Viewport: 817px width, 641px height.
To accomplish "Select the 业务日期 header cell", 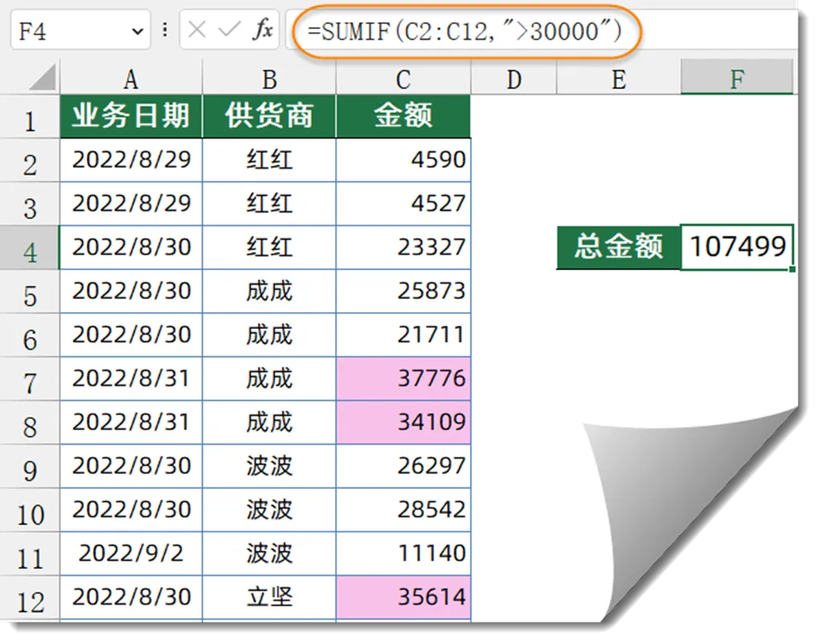I will click(131, 116).
